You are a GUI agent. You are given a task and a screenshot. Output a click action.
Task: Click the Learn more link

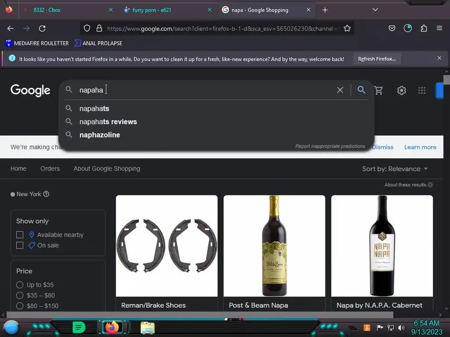pos(420,147)
